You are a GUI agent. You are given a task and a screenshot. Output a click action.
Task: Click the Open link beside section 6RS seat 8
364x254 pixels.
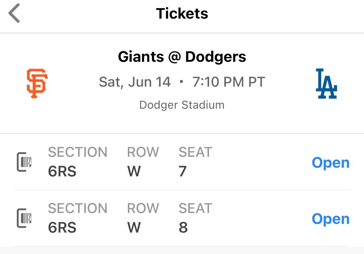point(330,219)
